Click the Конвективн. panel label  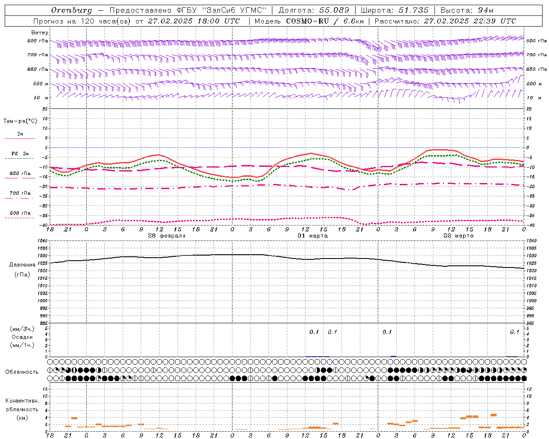(x=22, y=401)
